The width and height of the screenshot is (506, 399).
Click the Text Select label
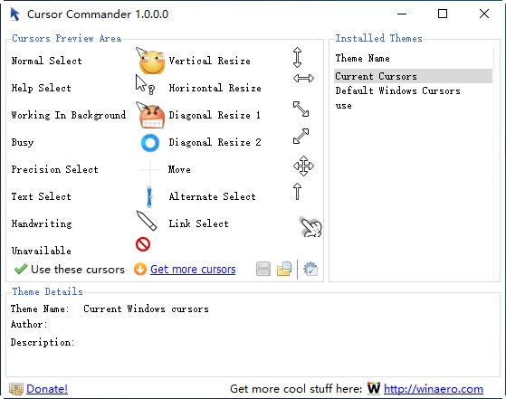tap(42, 196)
